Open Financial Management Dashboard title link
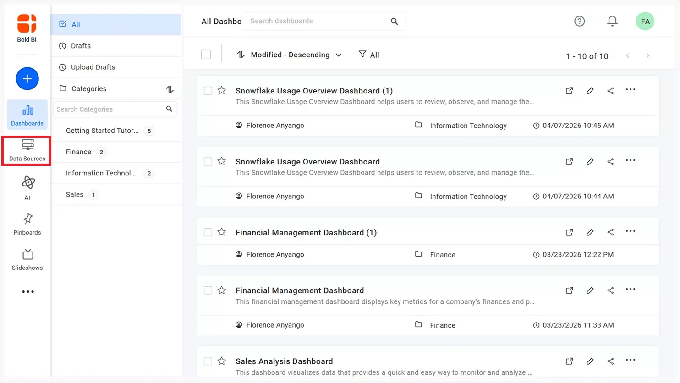680x383 pixels. pos(300,290)
